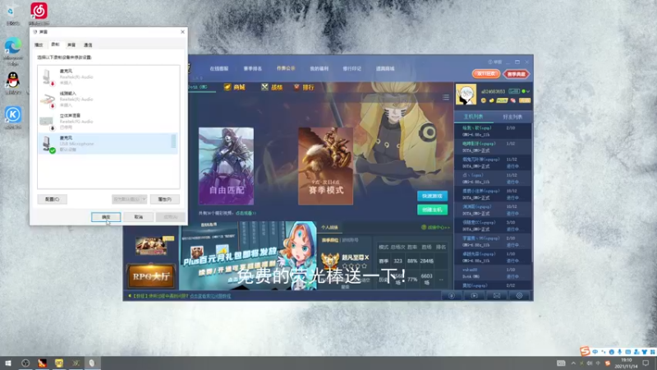Open 赛季排名 in the top navigation
The width and height of the screenshot is (657, 370).
(253, 68)
